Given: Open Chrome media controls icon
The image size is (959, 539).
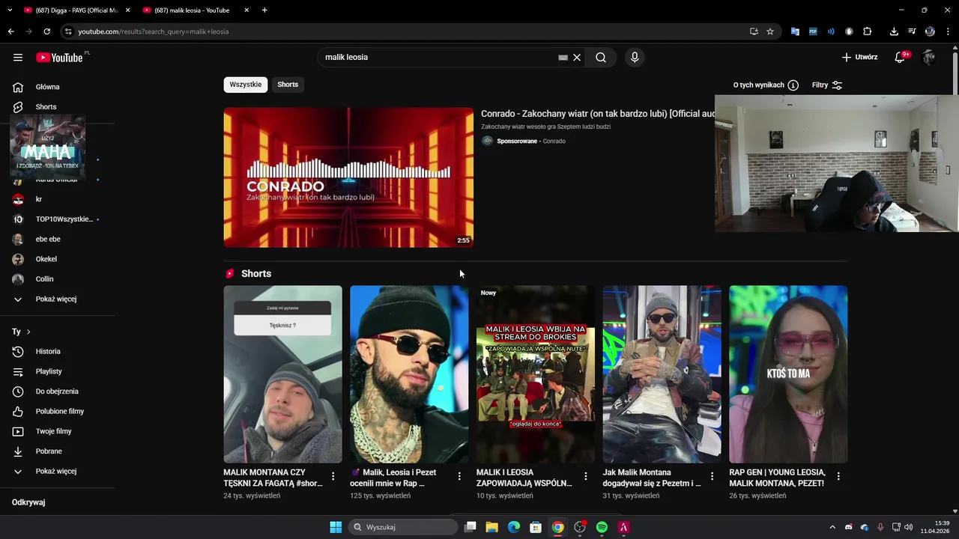Looking at the screenshot, I should pos(912,31).
